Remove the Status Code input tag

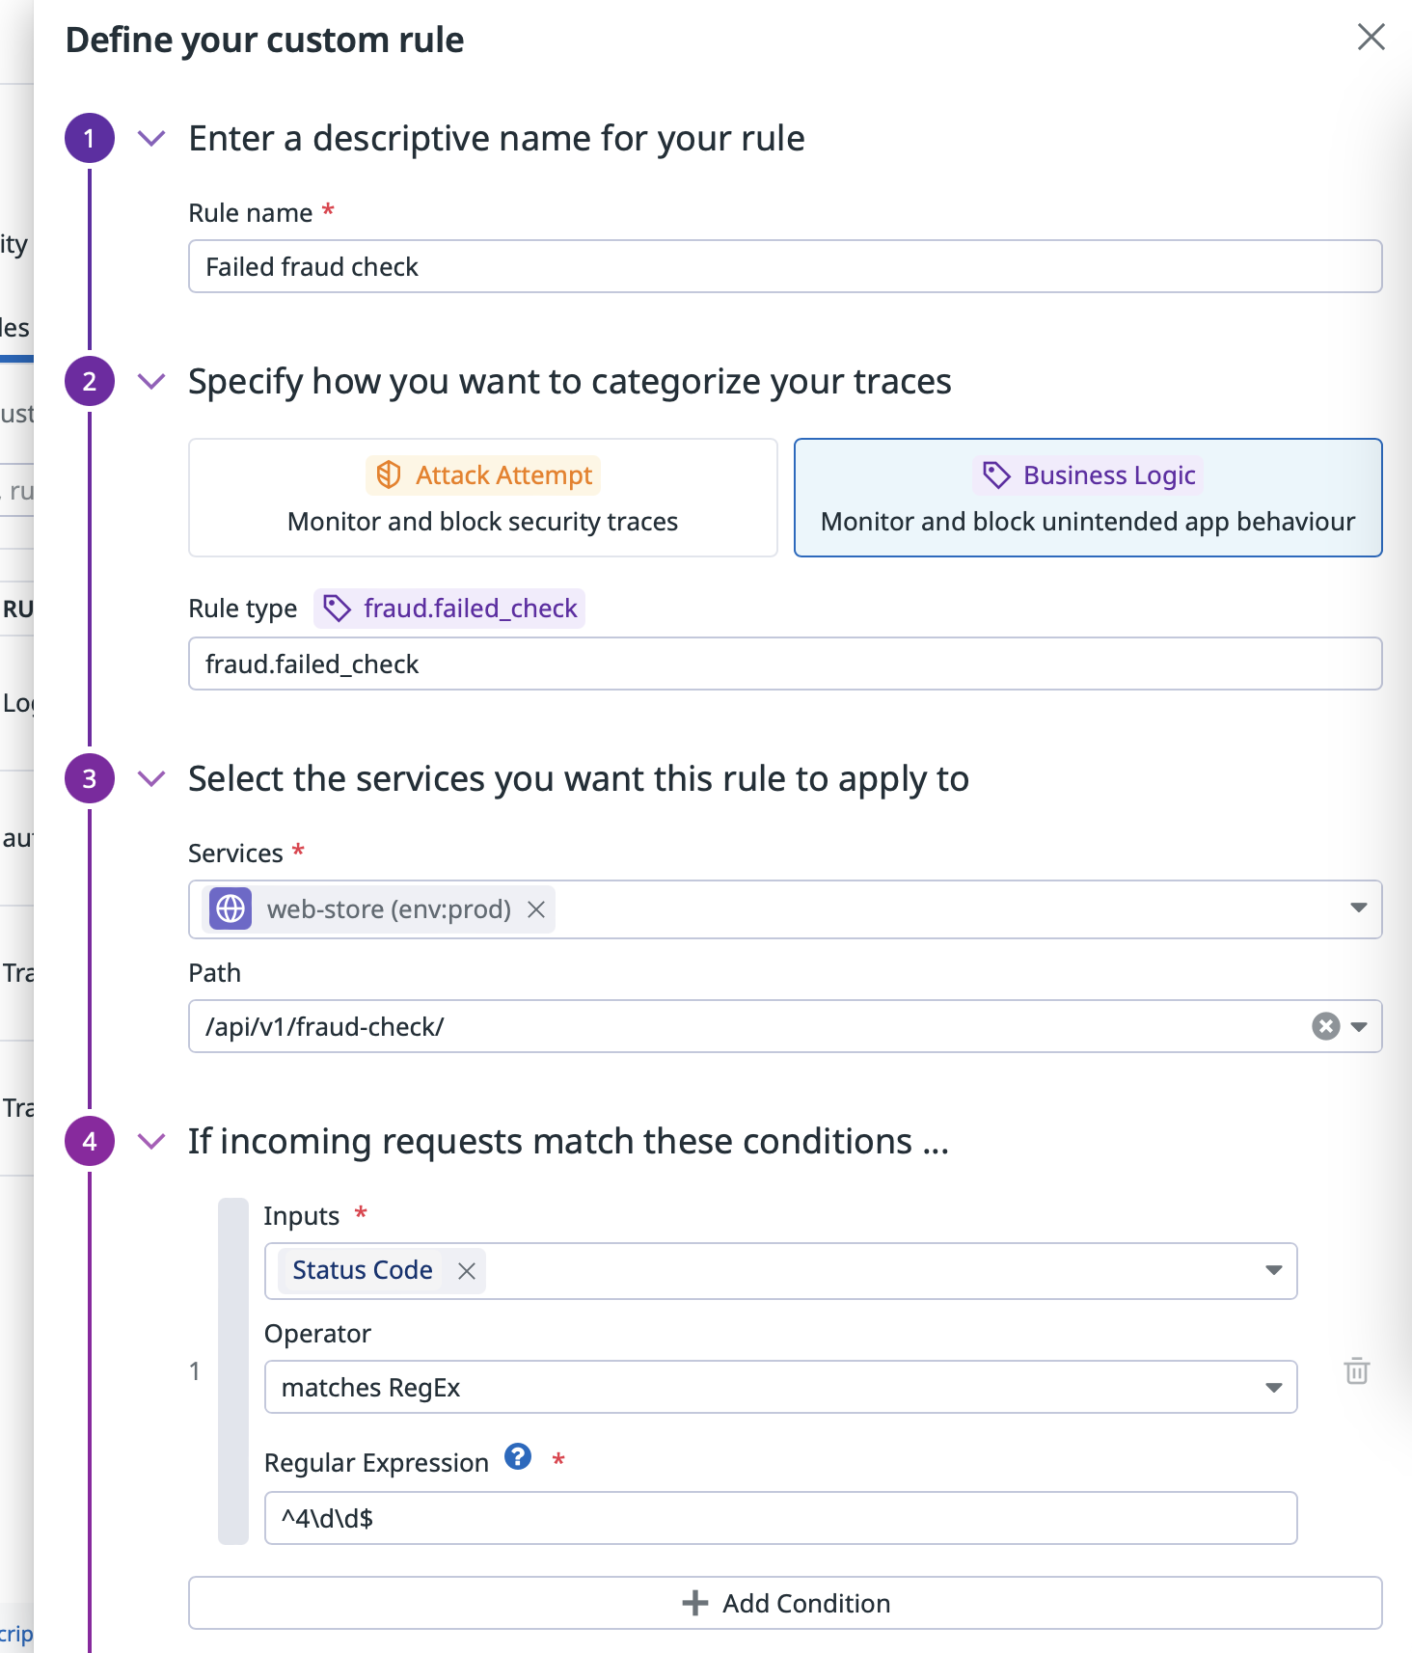click(x=467, y=1271)
